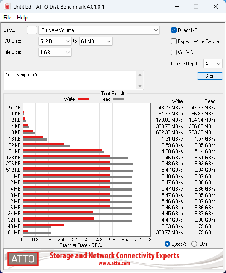Expand the Drive selection dropdown
This screenshot has height=273, width=226.
(x=99, y=30)
